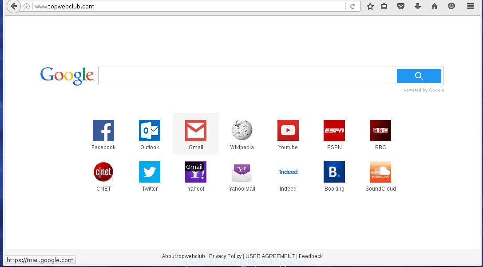The height and width of the screenshot is (267, 483).
Task: Click the Twitter text label
Action: (150, 189)
